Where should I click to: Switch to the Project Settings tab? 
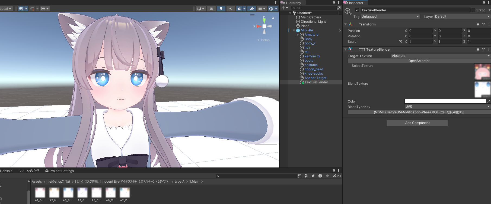click(59, 171)
